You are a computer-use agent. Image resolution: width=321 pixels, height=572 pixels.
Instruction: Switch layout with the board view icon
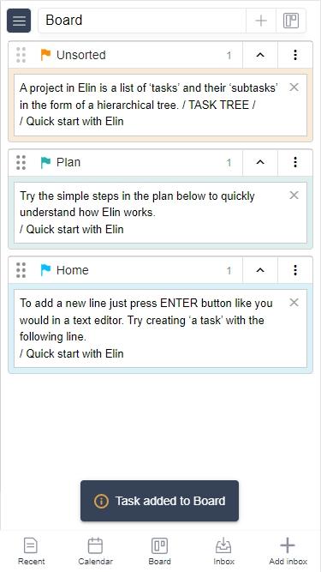click(x=291, y=21)
